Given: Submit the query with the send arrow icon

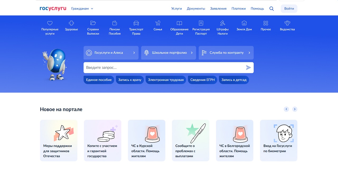Looking at the screenshot, I should coord(248,68).
